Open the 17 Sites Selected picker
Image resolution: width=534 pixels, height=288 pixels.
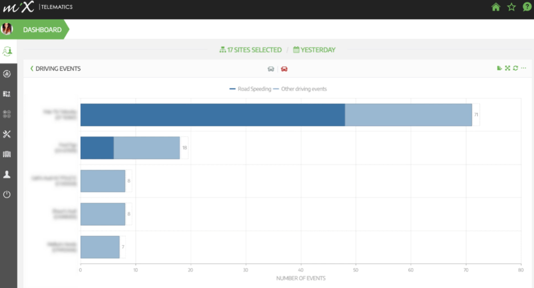[250, 50]
